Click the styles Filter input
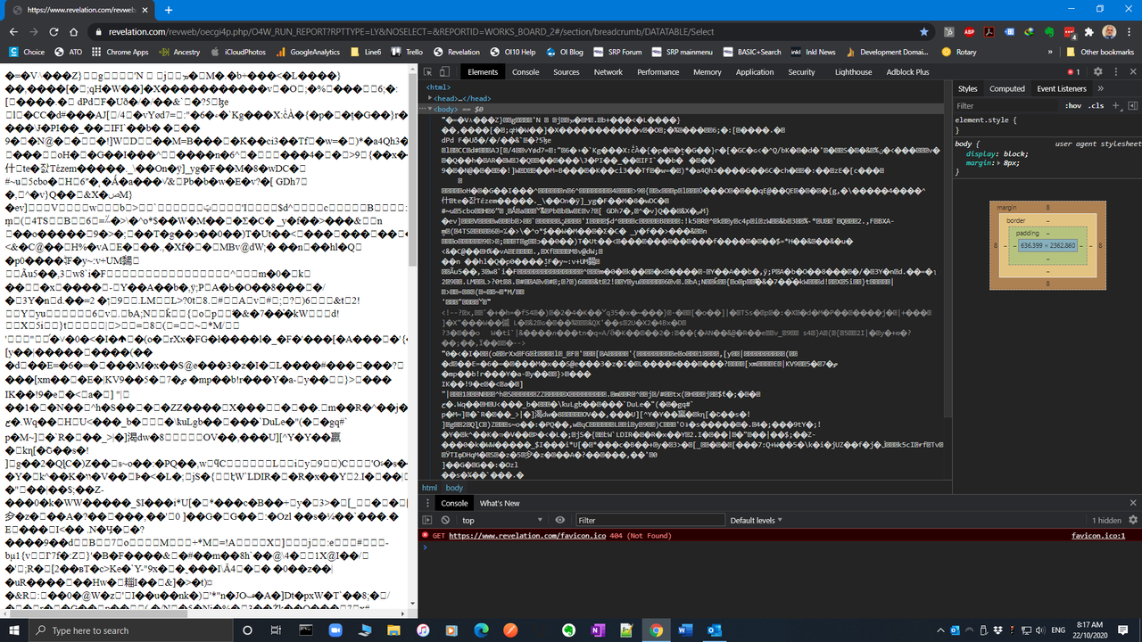The width and height of the screenshot is (1142, 642). (1005, 105)
